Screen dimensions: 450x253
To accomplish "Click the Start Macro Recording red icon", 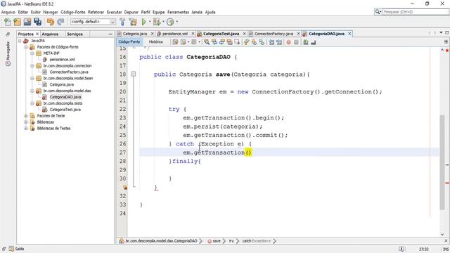I will pos(288,42).
